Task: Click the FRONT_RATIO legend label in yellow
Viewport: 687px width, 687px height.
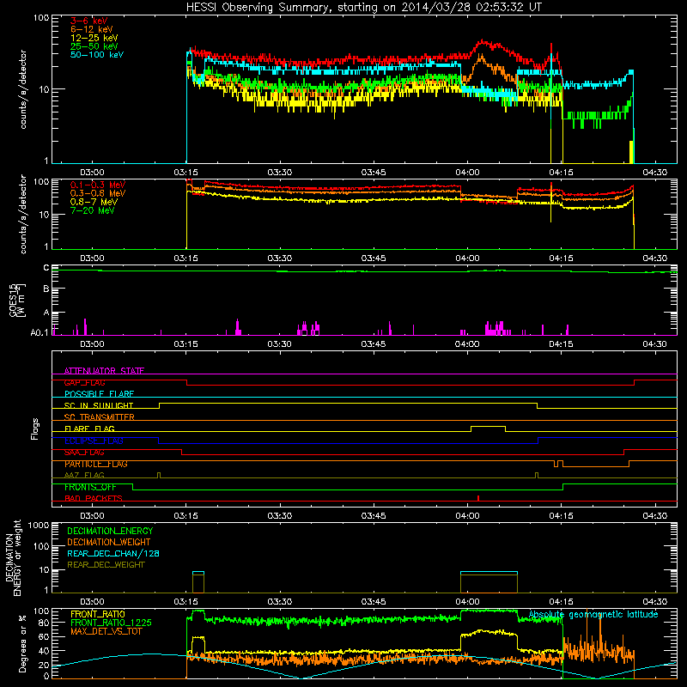Action: point(98,614)
